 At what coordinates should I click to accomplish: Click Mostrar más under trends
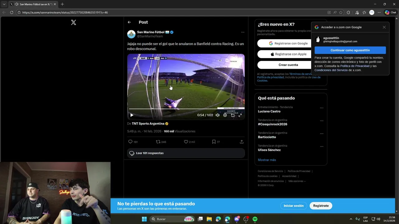[267, 160]
